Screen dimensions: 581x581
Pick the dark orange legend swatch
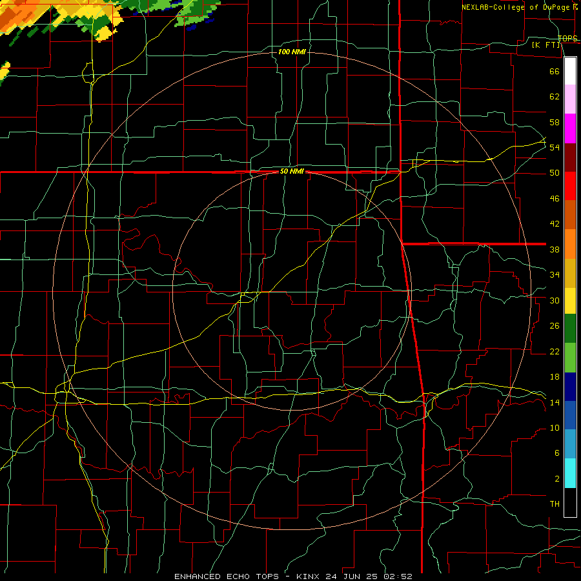(x=570, y=214)
